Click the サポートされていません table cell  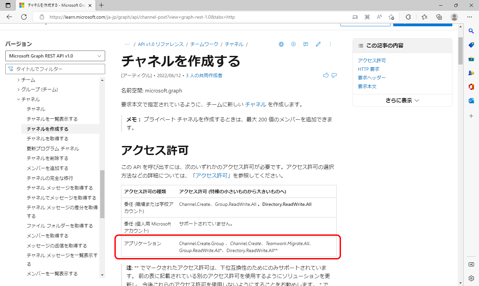pyautogui.click(x=256, y=227)
